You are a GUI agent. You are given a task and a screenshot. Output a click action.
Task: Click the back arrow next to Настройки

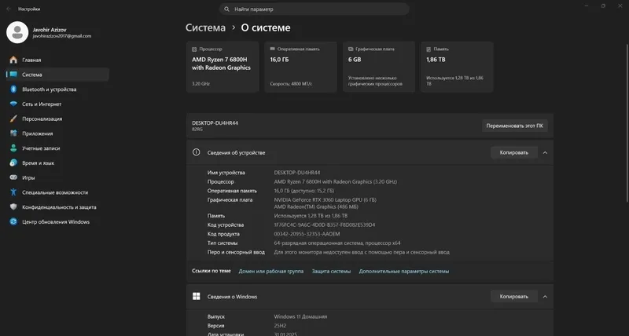coord(9,9)
